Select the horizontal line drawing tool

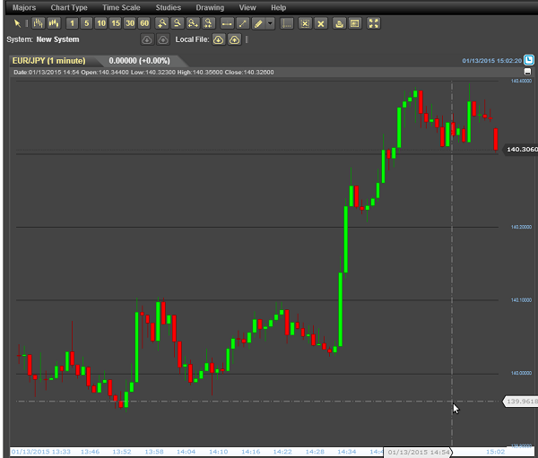[227, 23]
